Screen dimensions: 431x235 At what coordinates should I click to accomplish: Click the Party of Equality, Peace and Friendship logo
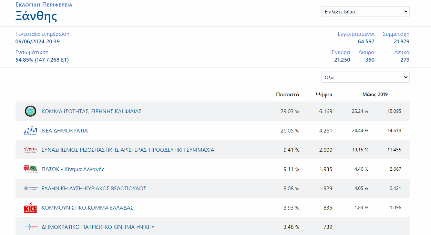tap(30, 111)
